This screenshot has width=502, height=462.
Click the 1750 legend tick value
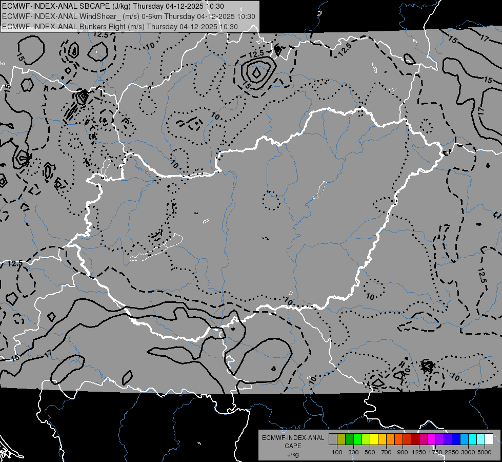(435, 452)
